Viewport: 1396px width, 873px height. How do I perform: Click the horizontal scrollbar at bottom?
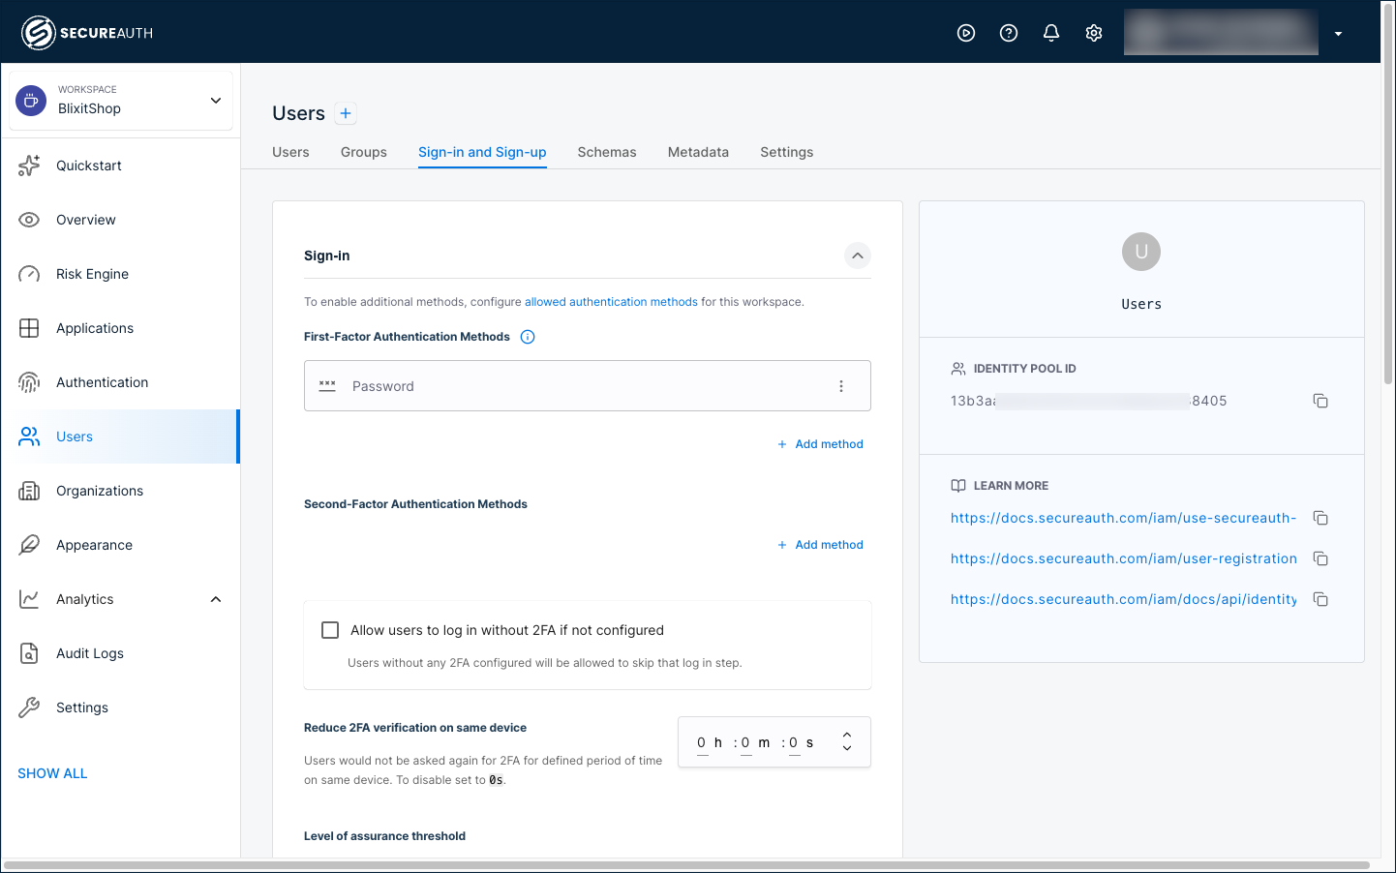click(x=686, y=865)
